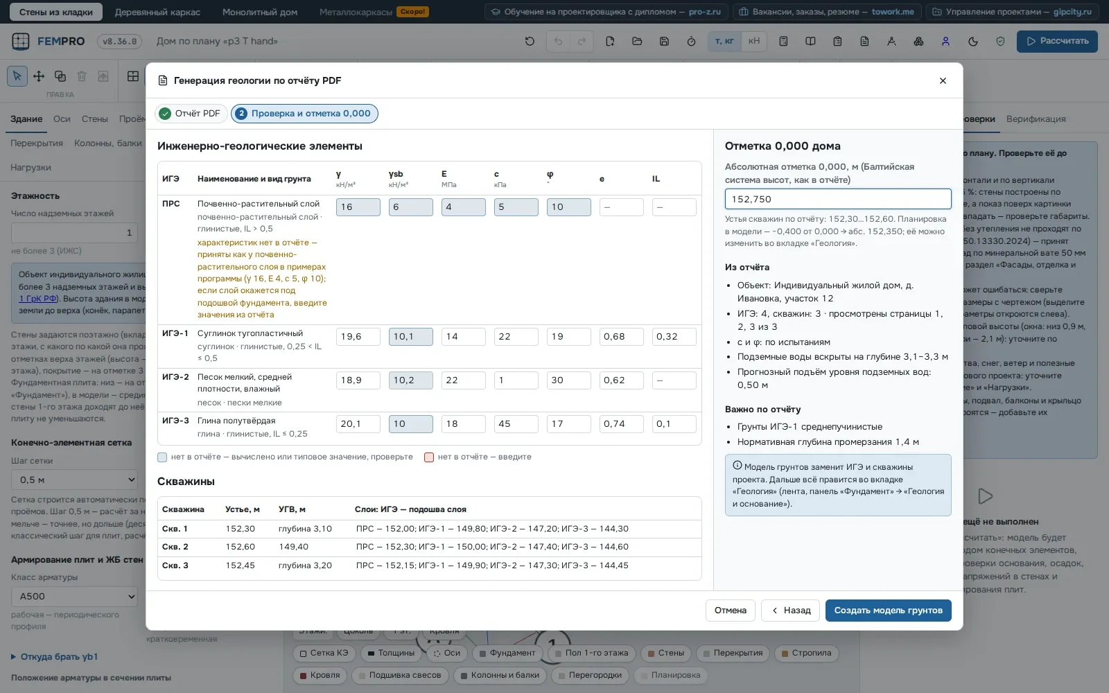Click the green shield check icon
This screenshot has width=1109, height=693.
[1000, 42]
